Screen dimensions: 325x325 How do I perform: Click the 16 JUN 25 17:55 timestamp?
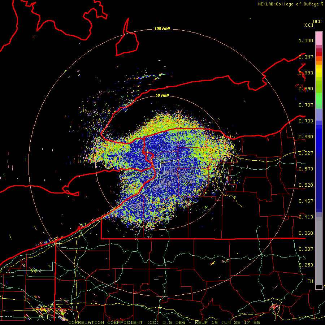pyautogui.click(x=235, y=322)
